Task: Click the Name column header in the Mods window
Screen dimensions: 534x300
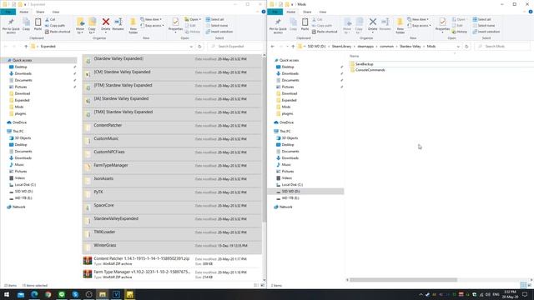Action: tap(354, 56)
